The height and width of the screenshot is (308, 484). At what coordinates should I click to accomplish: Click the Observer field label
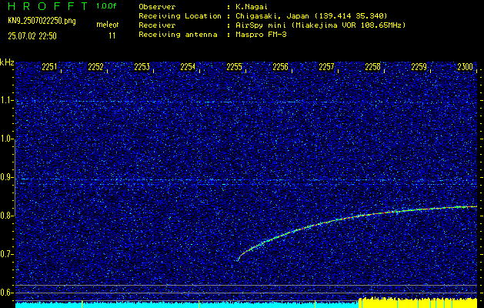(x=157, y=7)
